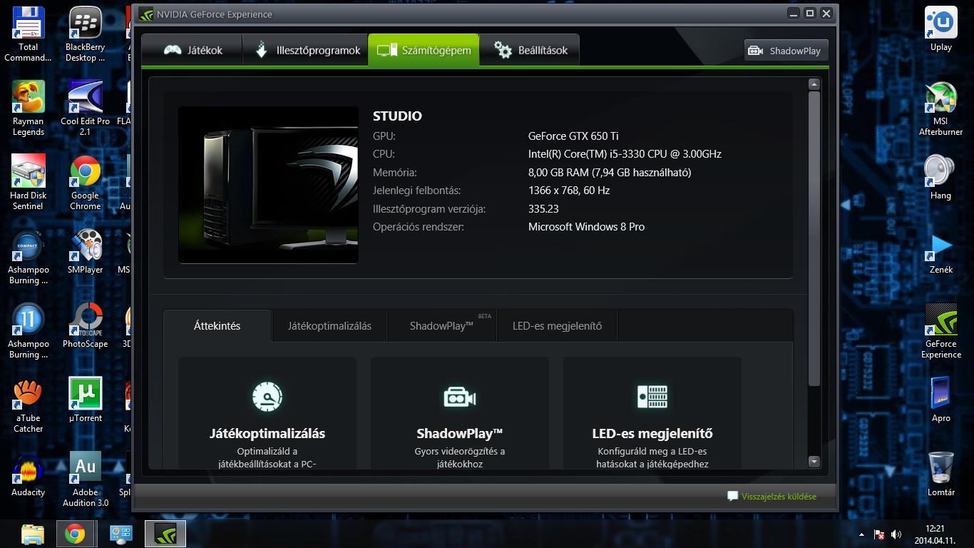Open Rayman Legends desktop icon
The height and width of the screenshot is (548, 974).
coord(29,108)
